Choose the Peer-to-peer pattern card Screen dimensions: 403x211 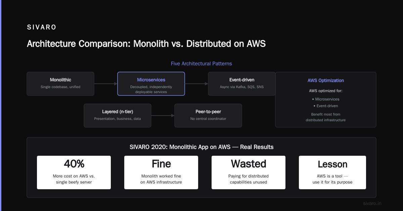pyautogui.click(x=208, y=116)
